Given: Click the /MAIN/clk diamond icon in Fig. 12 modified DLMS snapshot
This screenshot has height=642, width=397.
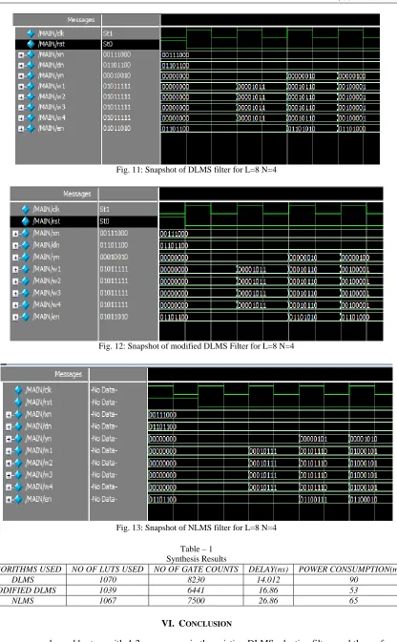Looking at the screenshot, I should tap(26, 209).
